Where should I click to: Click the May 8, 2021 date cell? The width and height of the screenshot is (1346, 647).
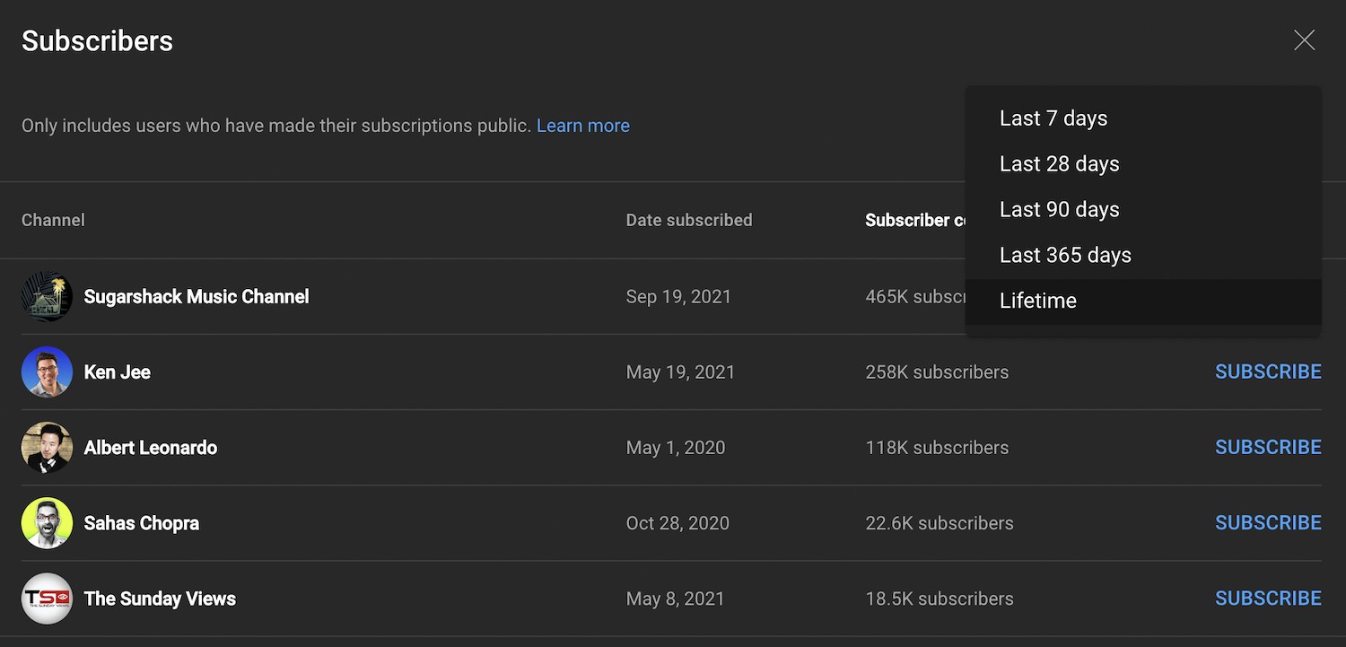point(675,599)
